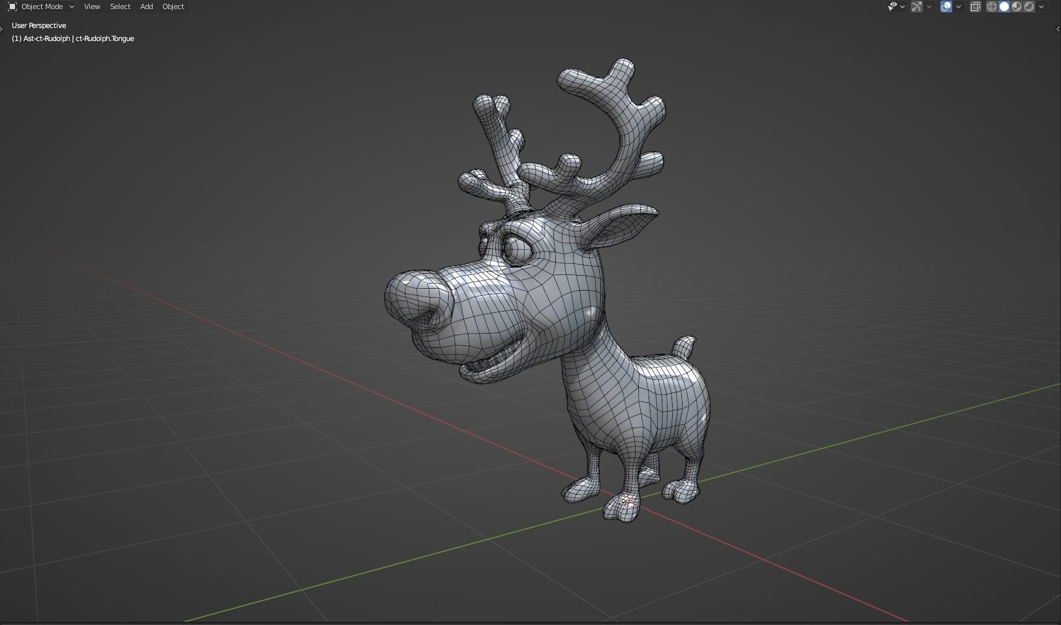Click the reindeer's tail in the viewport
This screenshot has width=1061, height=625.
[684, 347]
